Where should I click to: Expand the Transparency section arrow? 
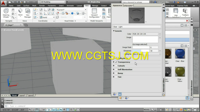click(x=114, y=62)
